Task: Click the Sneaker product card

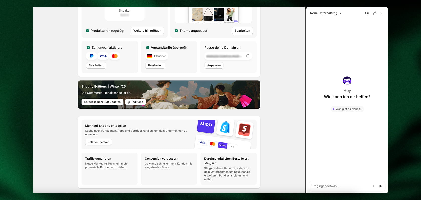Action: click(x=125, y=13)
